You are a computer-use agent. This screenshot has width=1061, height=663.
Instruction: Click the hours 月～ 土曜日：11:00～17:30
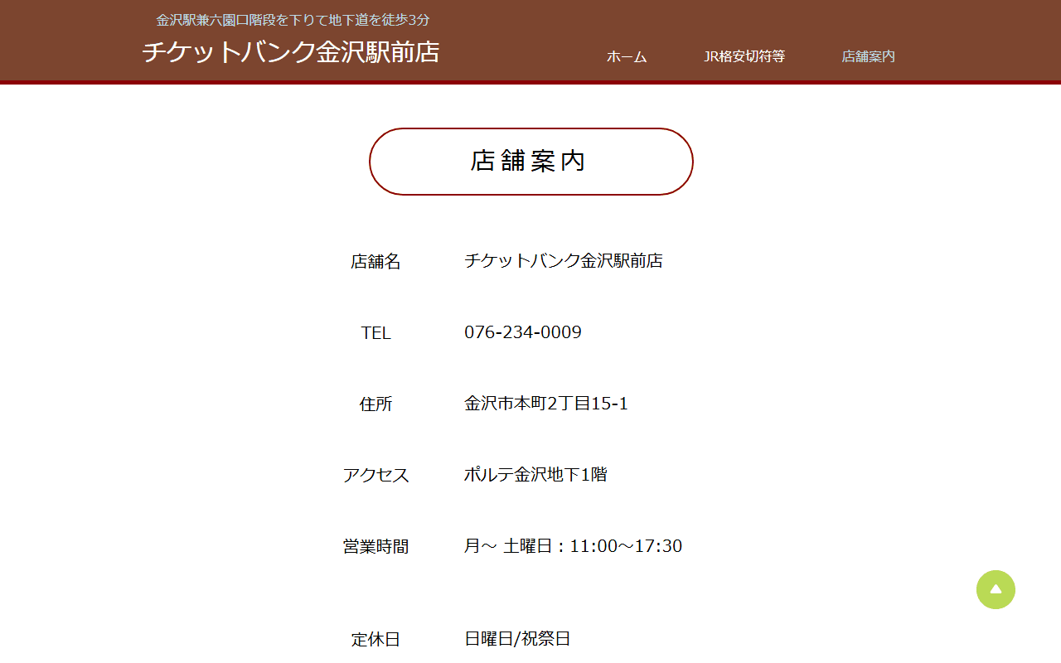pyautogui.click(x=573, y=546)
